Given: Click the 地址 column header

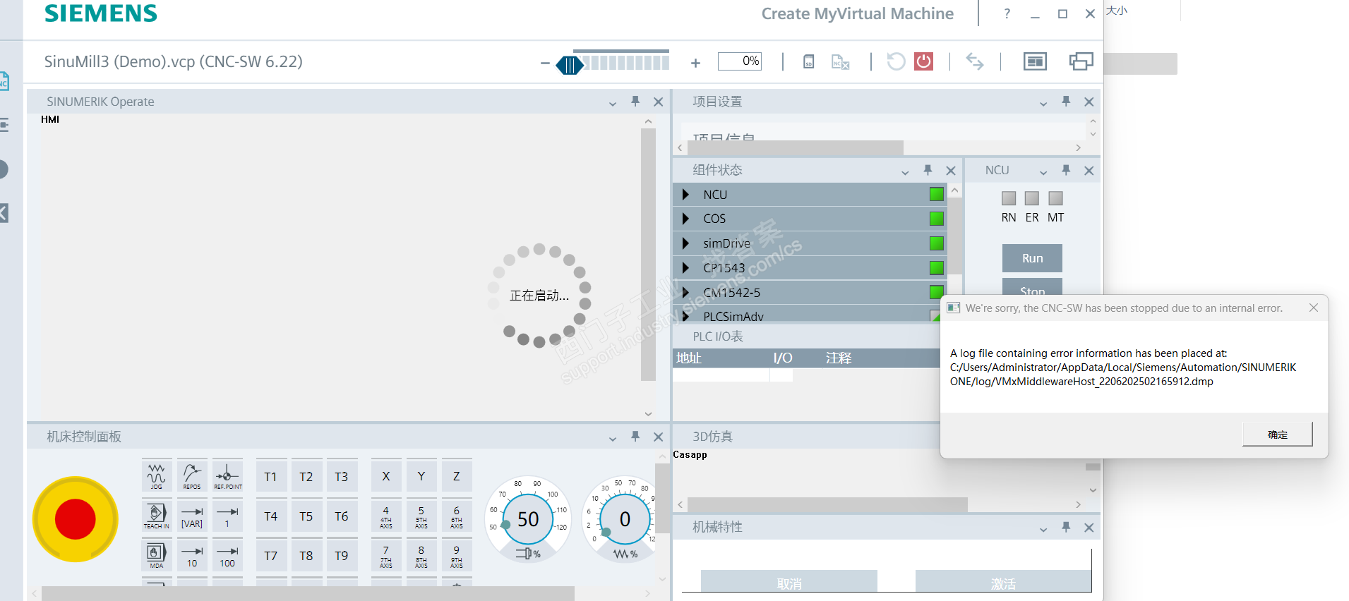Looking at the screenshot, I should click(689, 358).
